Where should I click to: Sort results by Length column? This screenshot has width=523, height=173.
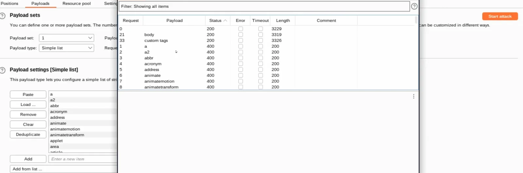click(x=283, y=21)
